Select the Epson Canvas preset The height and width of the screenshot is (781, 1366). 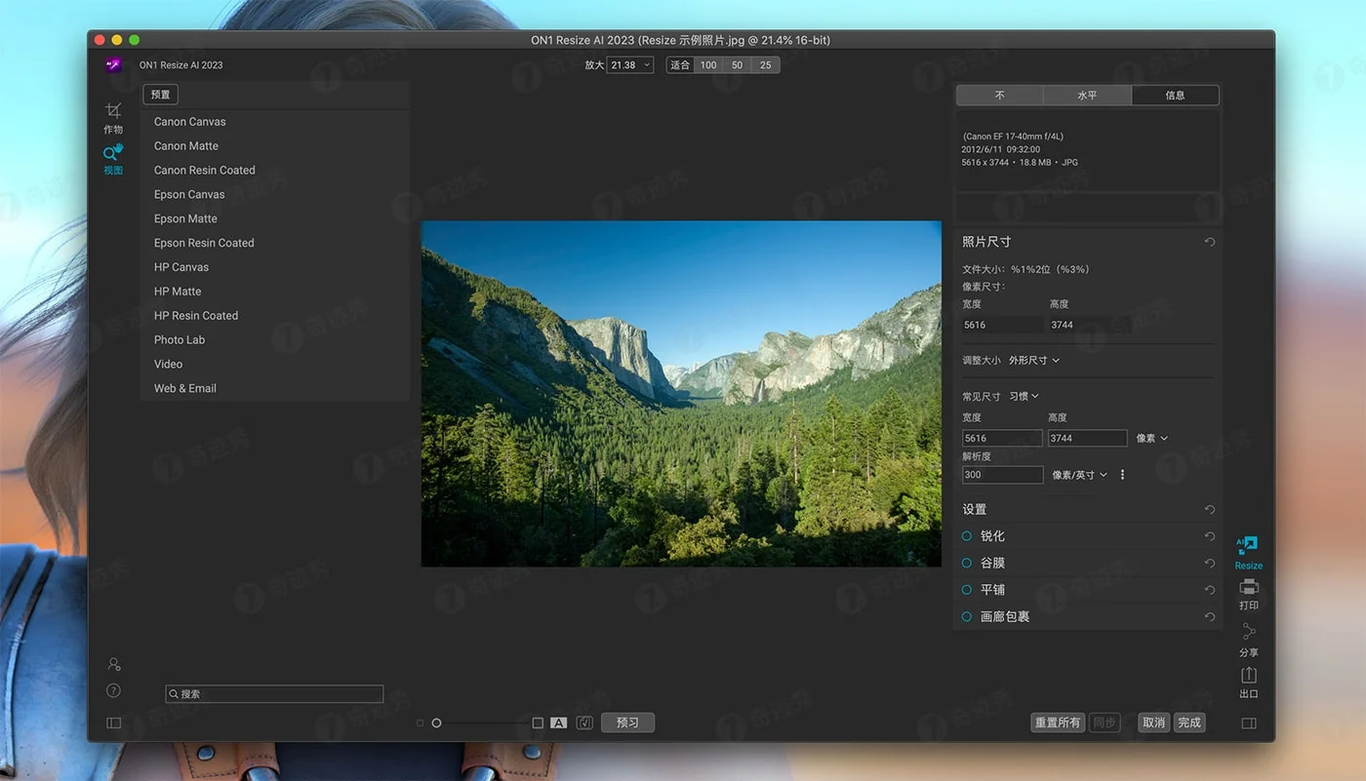[x=189, y=194]
